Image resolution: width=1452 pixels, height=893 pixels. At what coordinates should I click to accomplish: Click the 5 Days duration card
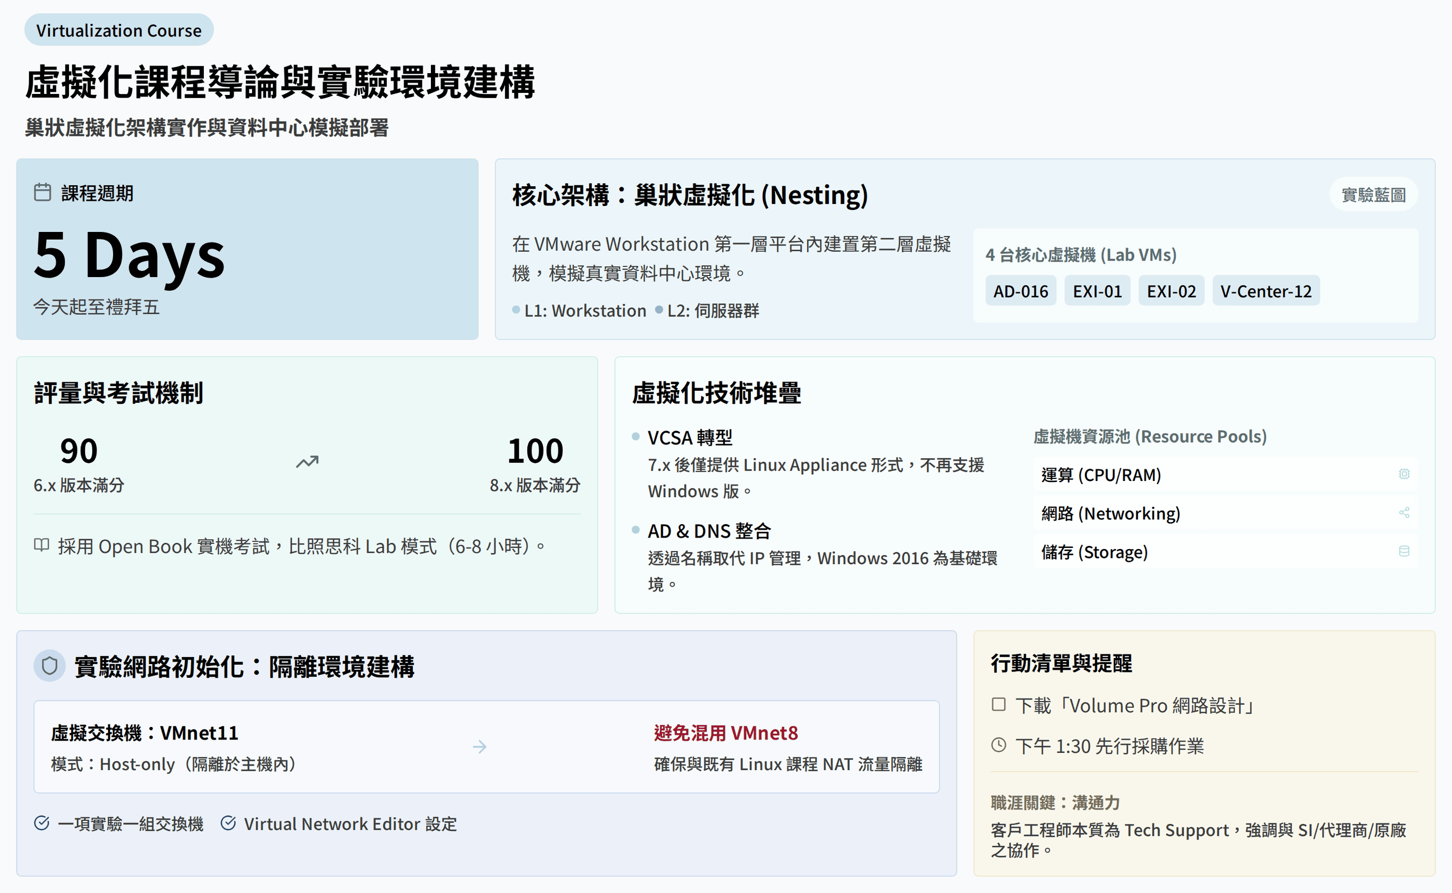coord(247,249)
